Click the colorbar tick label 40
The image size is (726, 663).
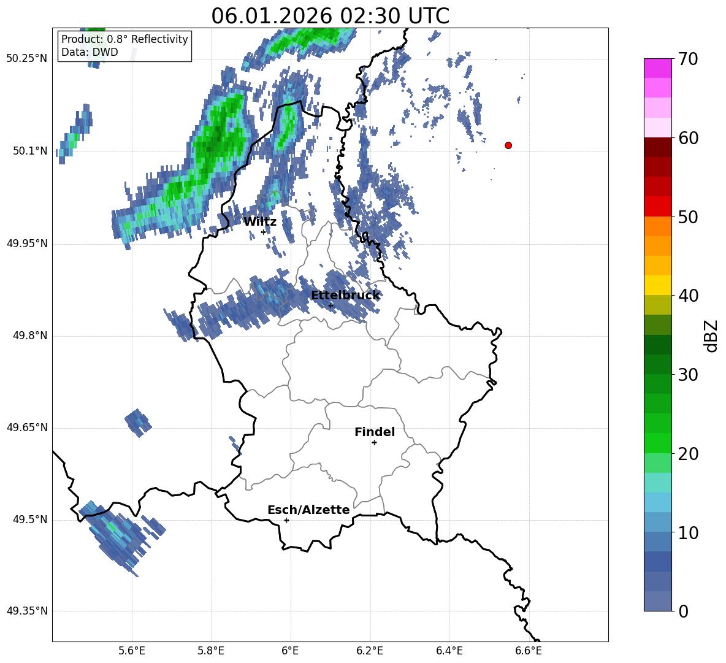click(689, 296)
